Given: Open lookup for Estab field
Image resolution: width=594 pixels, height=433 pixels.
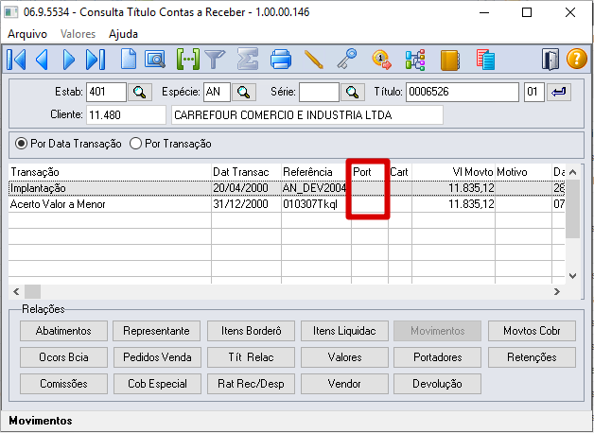Looking at the screenshot, I should click(x=140, y=92).
